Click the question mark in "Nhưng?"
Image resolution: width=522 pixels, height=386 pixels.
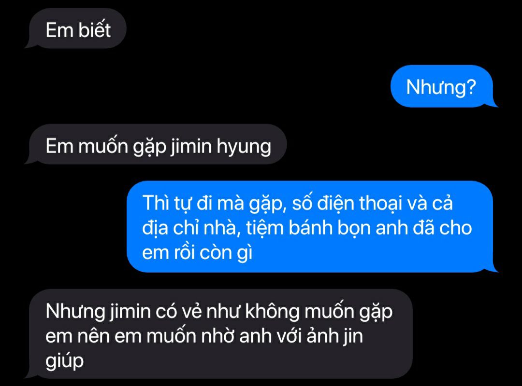point(471,87)
